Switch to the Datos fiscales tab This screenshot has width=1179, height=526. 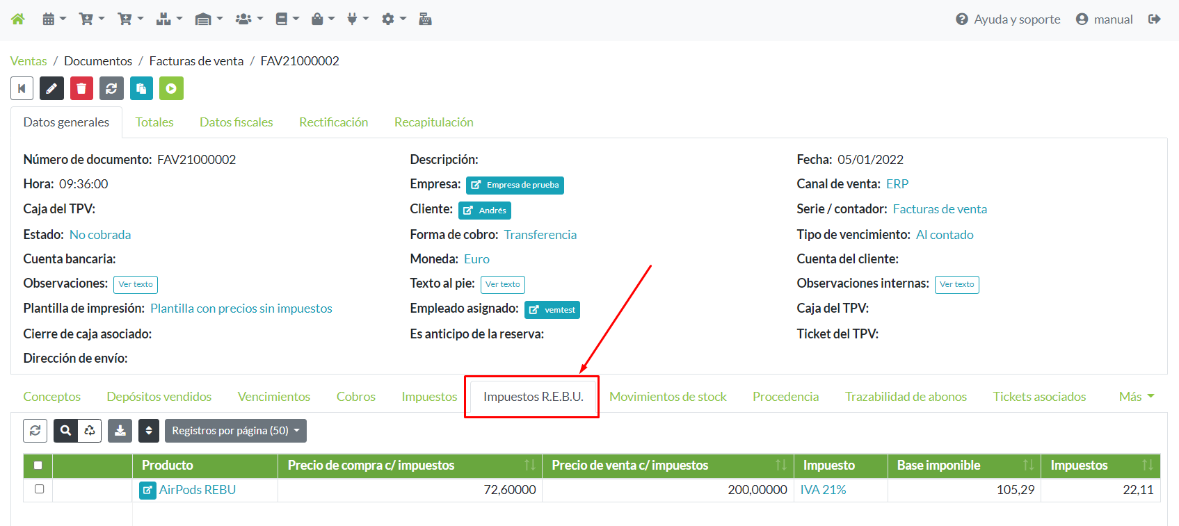(236, 122)
